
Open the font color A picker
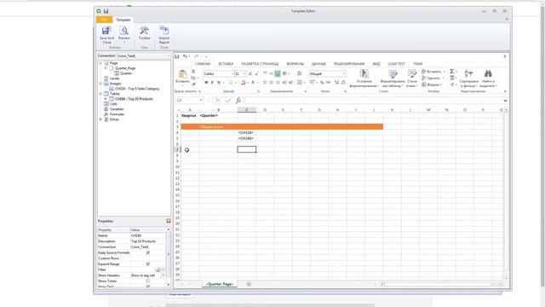(253, 83)
